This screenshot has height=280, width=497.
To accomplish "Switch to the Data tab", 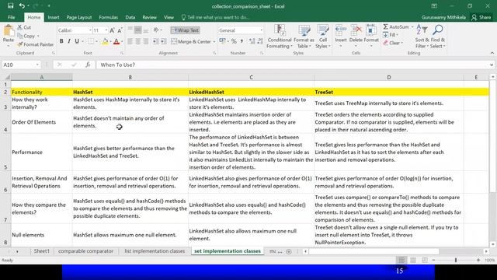I will 130,17.
